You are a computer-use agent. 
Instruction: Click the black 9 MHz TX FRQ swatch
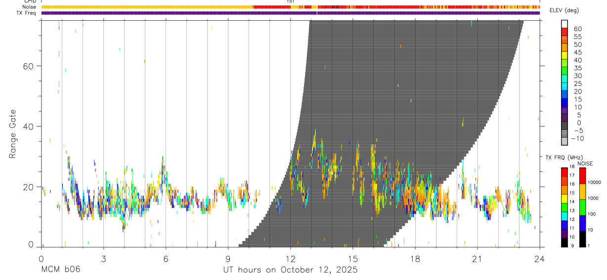[564, 243]
